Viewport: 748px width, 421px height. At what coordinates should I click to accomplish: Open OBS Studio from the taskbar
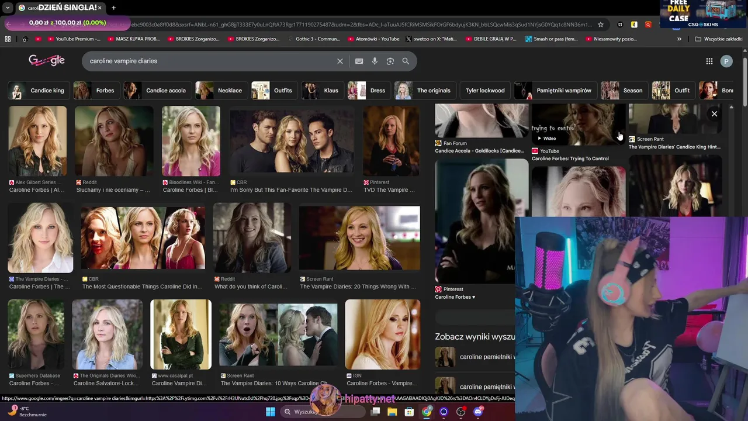461,412
